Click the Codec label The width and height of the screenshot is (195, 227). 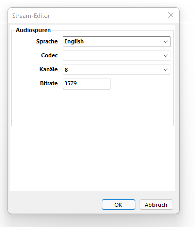click(x=49, y=55)
